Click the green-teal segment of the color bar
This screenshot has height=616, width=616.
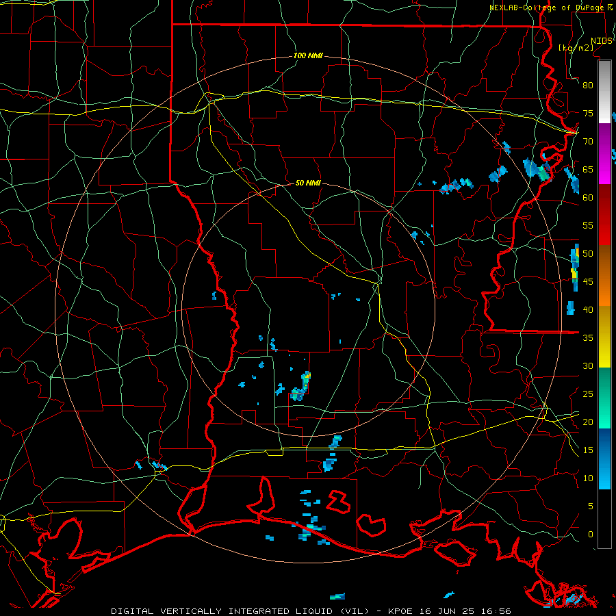(604, 398)
